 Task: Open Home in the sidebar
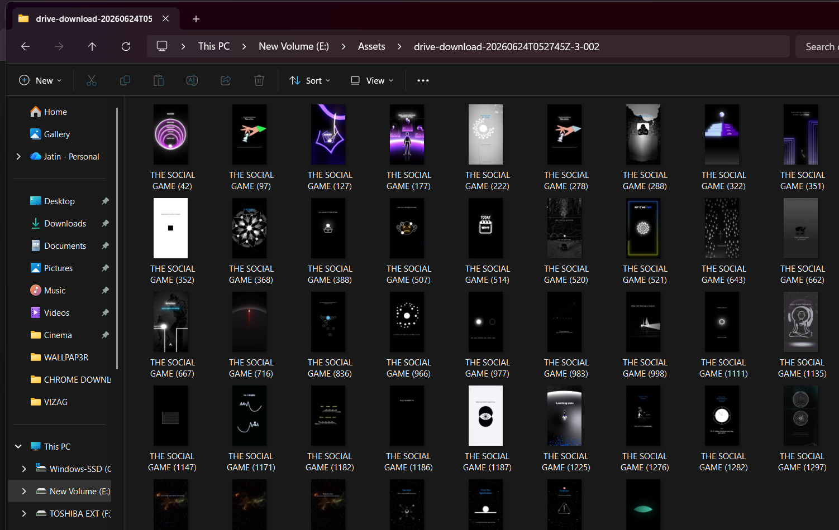tap(48, 112)
